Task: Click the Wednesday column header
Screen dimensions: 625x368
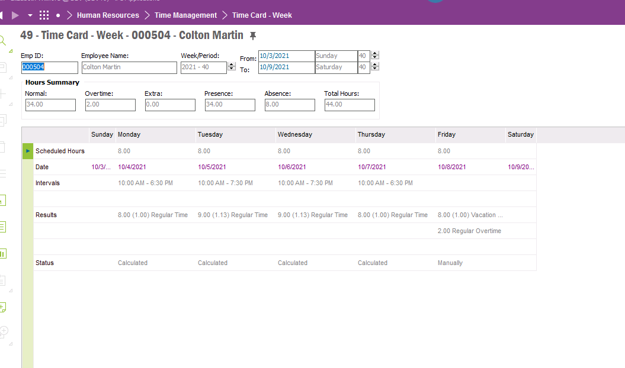Action: pos(316,135)
